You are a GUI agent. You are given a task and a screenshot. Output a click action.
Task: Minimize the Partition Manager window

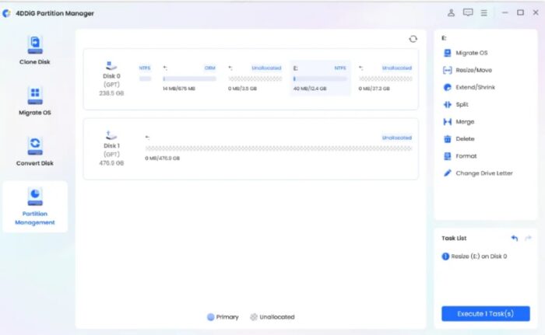505,13
